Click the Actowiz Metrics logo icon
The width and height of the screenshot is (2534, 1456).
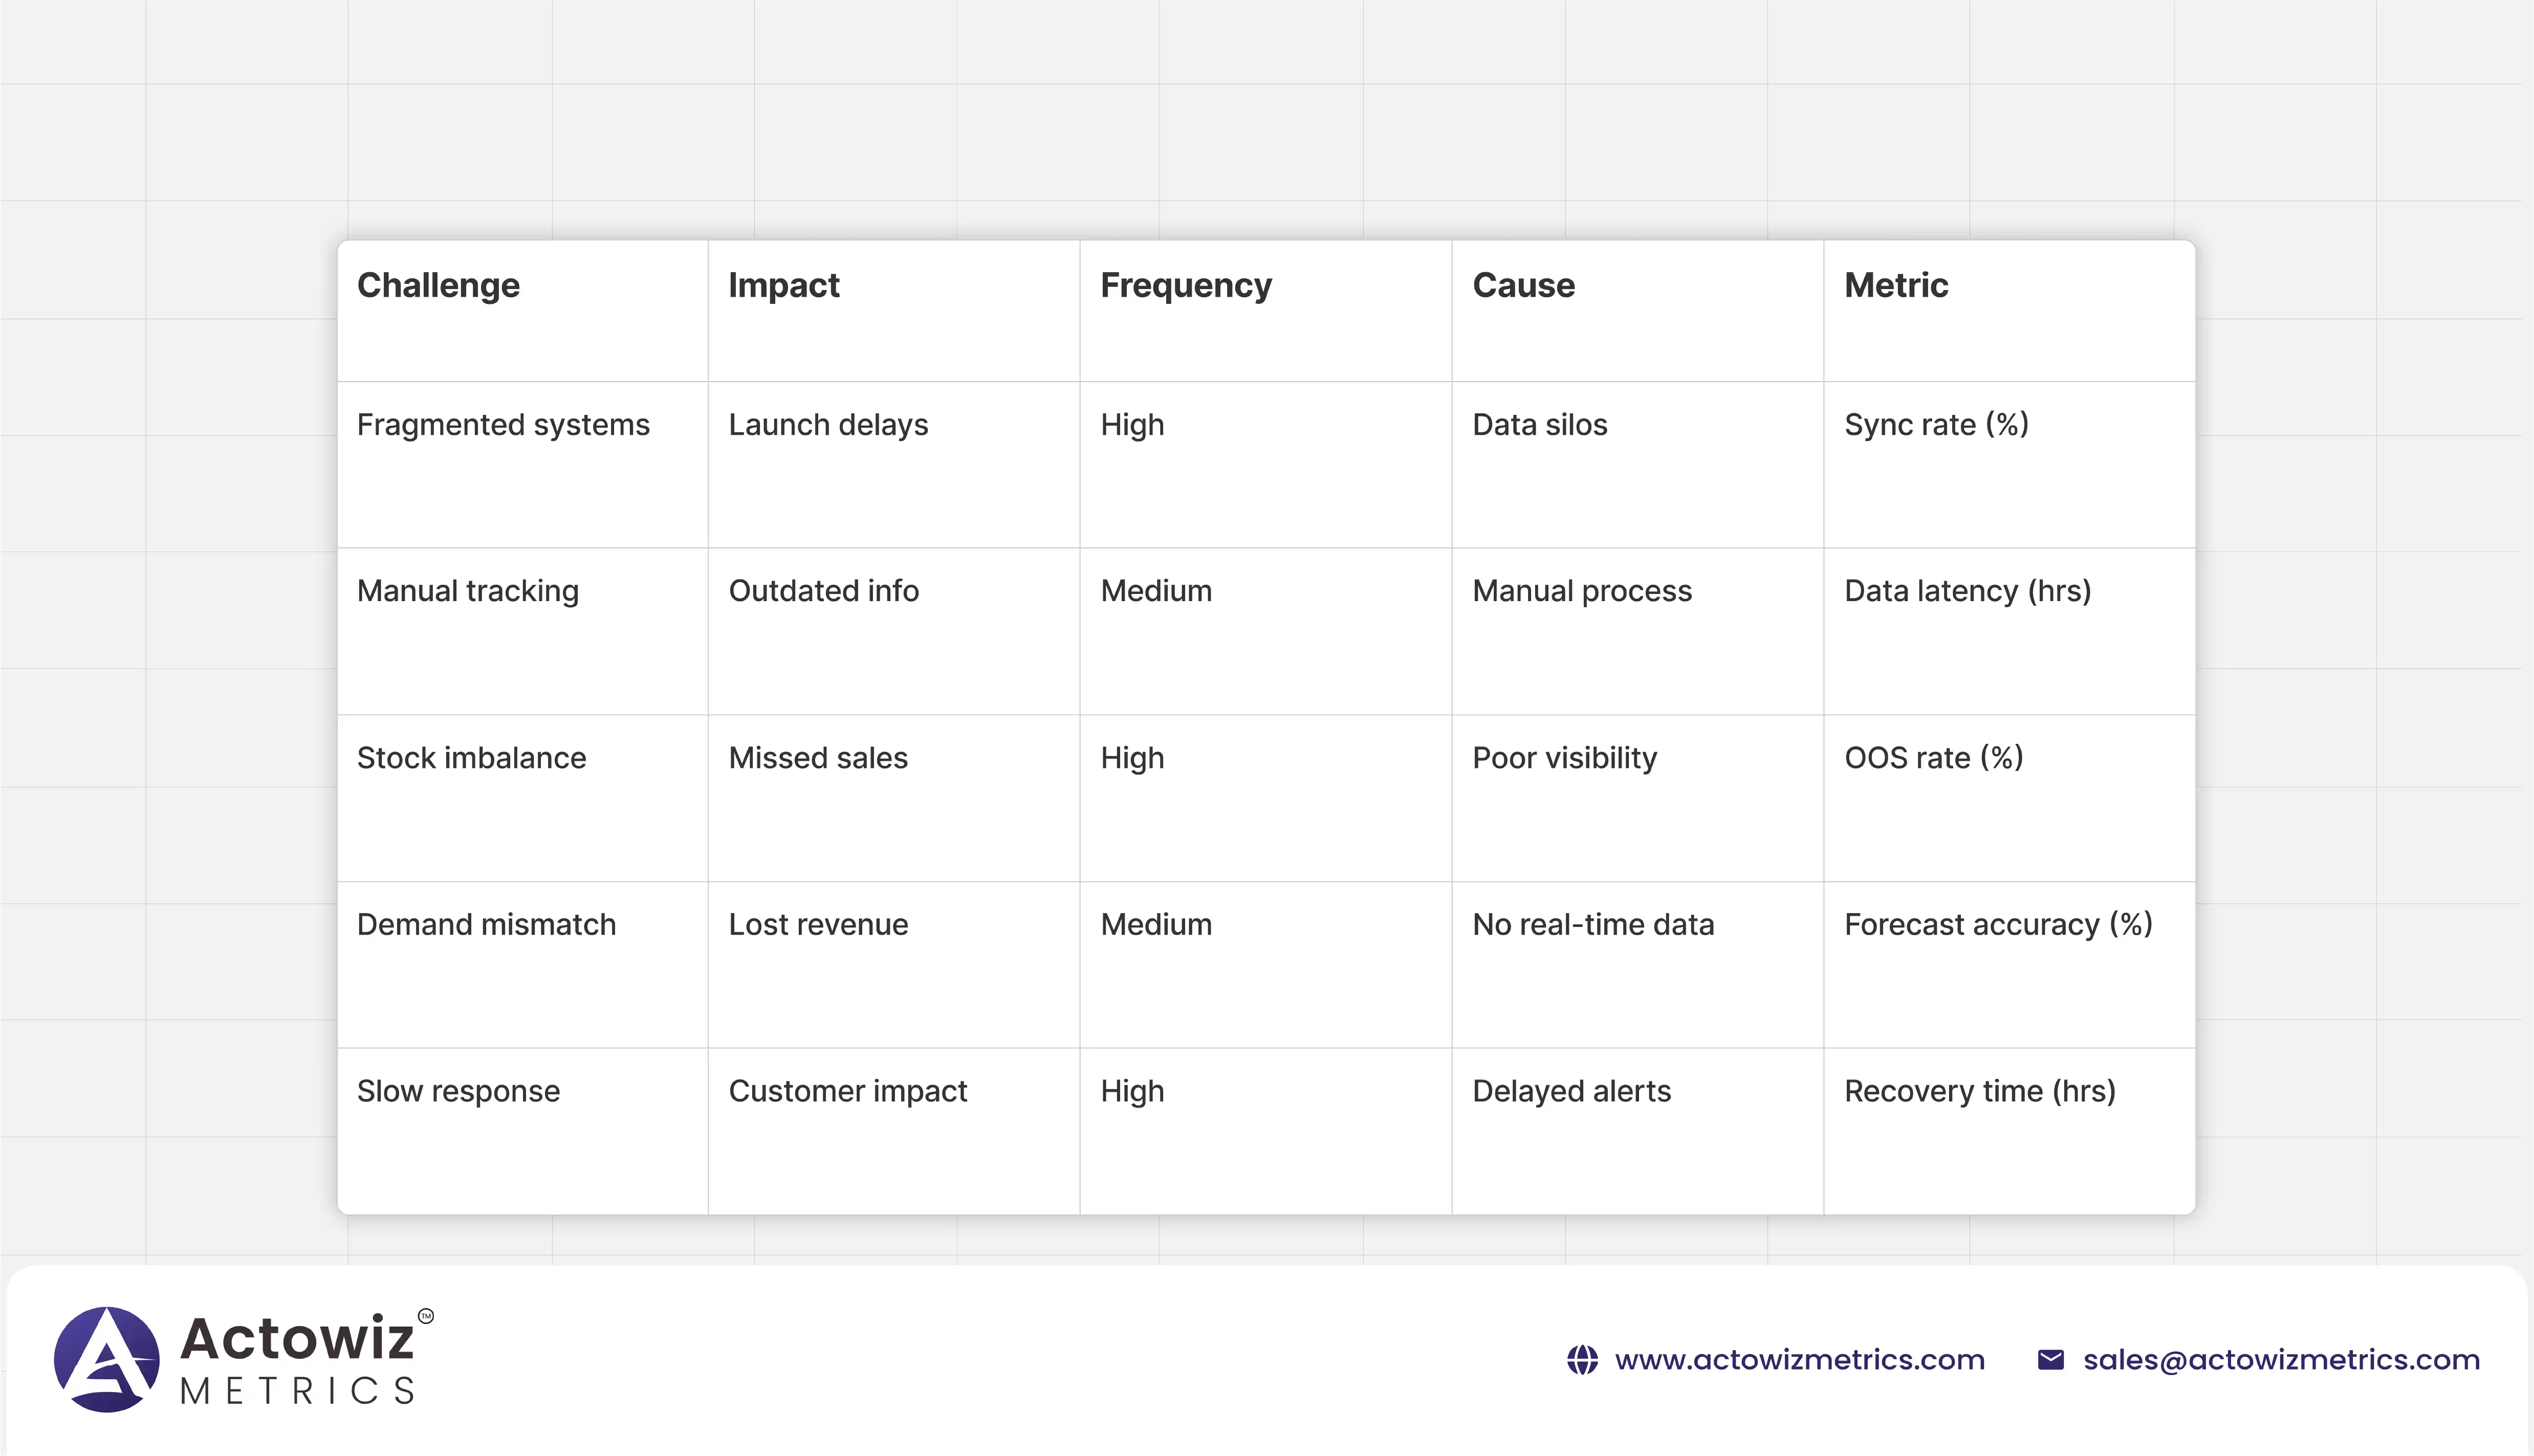click(107, 1359)
